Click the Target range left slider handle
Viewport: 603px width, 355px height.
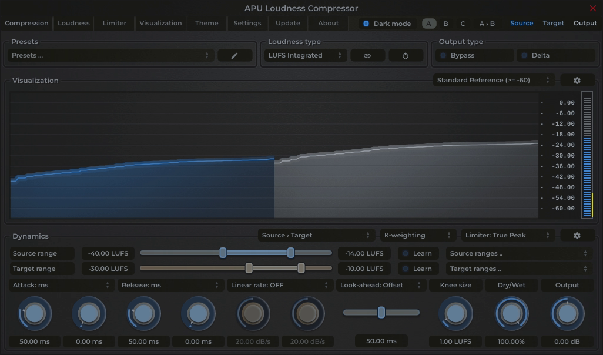(249, 268)
